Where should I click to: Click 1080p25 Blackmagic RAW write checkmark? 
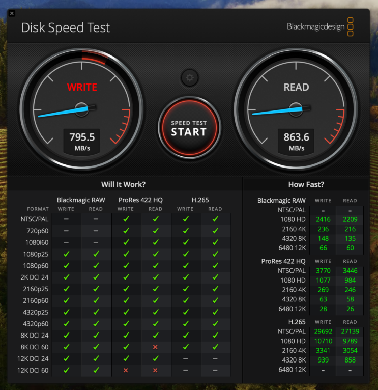(x=66, y=254)
